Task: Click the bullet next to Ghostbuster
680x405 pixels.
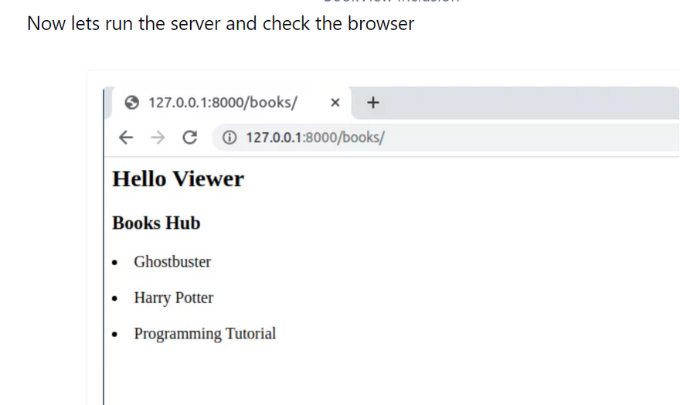Action: pyautogui.click(x=115, y=263)
